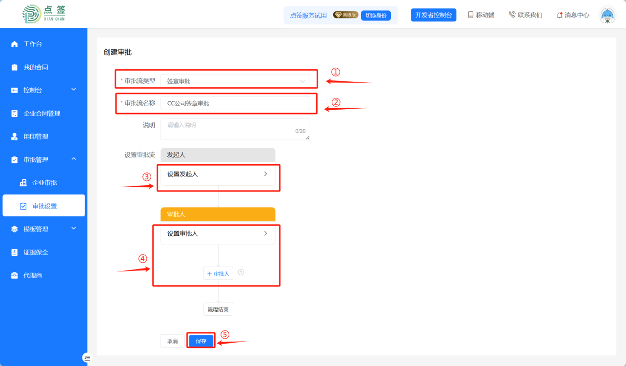Image resolution: width=626 pixels, height=366 pixels.
Task: Click the 点签 logo icon
Action: pos(32,14)
